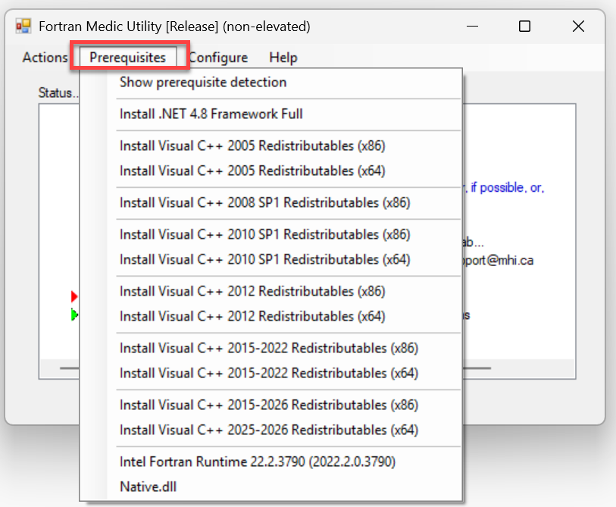Maximize the Fortran Medic Utility window

coord(524,27)
